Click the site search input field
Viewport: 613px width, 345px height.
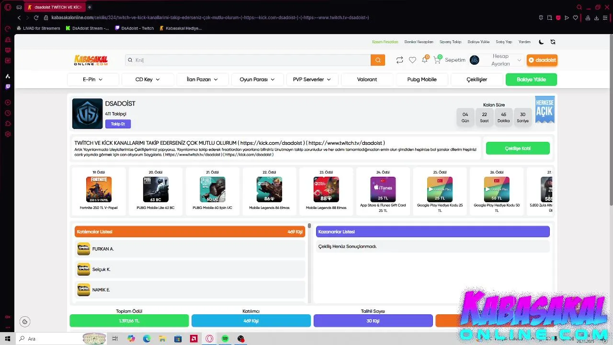[x=248, y=60]
